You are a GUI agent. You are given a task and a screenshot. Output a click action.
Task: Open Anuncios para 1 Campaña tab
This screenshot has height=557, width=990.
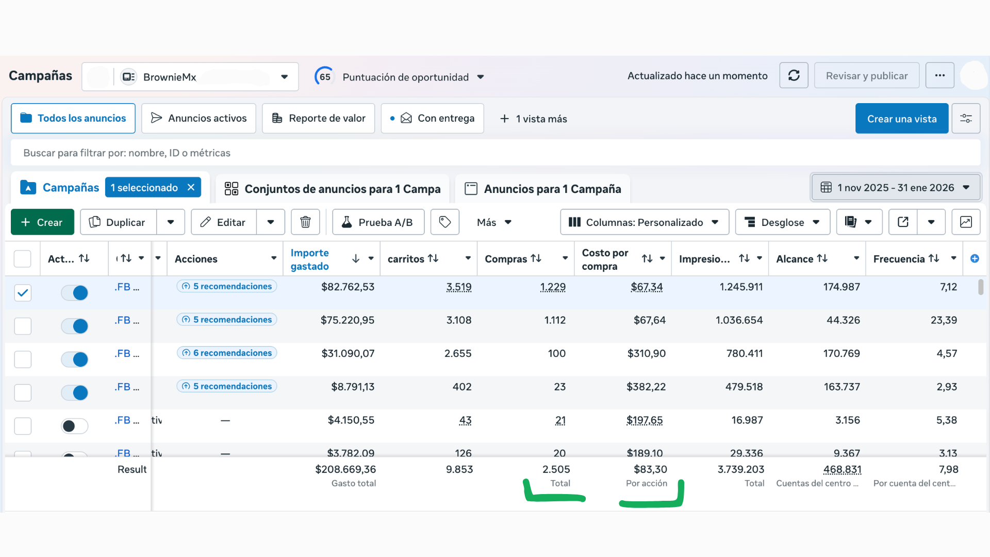coord(543,189)
